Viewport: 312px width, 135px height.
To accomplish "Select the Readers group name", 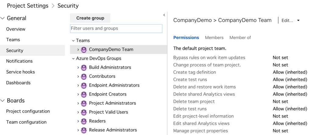I will [97, 121].
